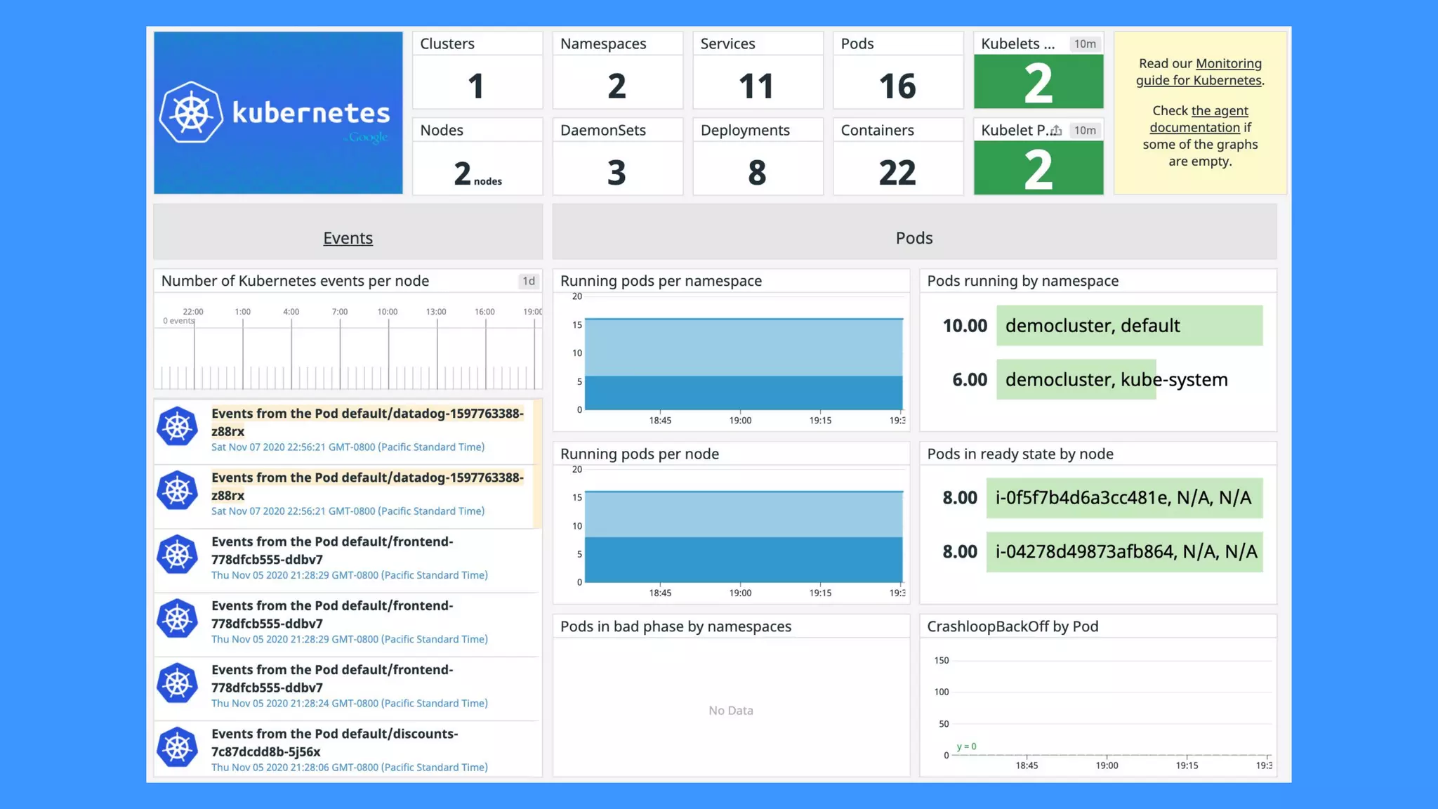Click the Kubernetes logo banner image
Screen dimensions: 1438x809
(278, 112)
